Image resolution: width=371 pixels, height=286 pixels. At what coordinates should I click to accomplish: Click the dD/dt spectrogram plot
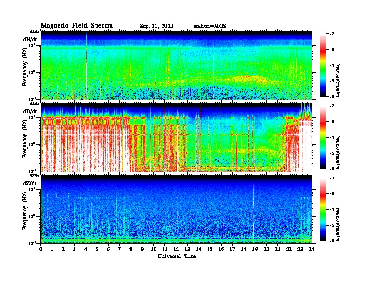coord(176,137)
